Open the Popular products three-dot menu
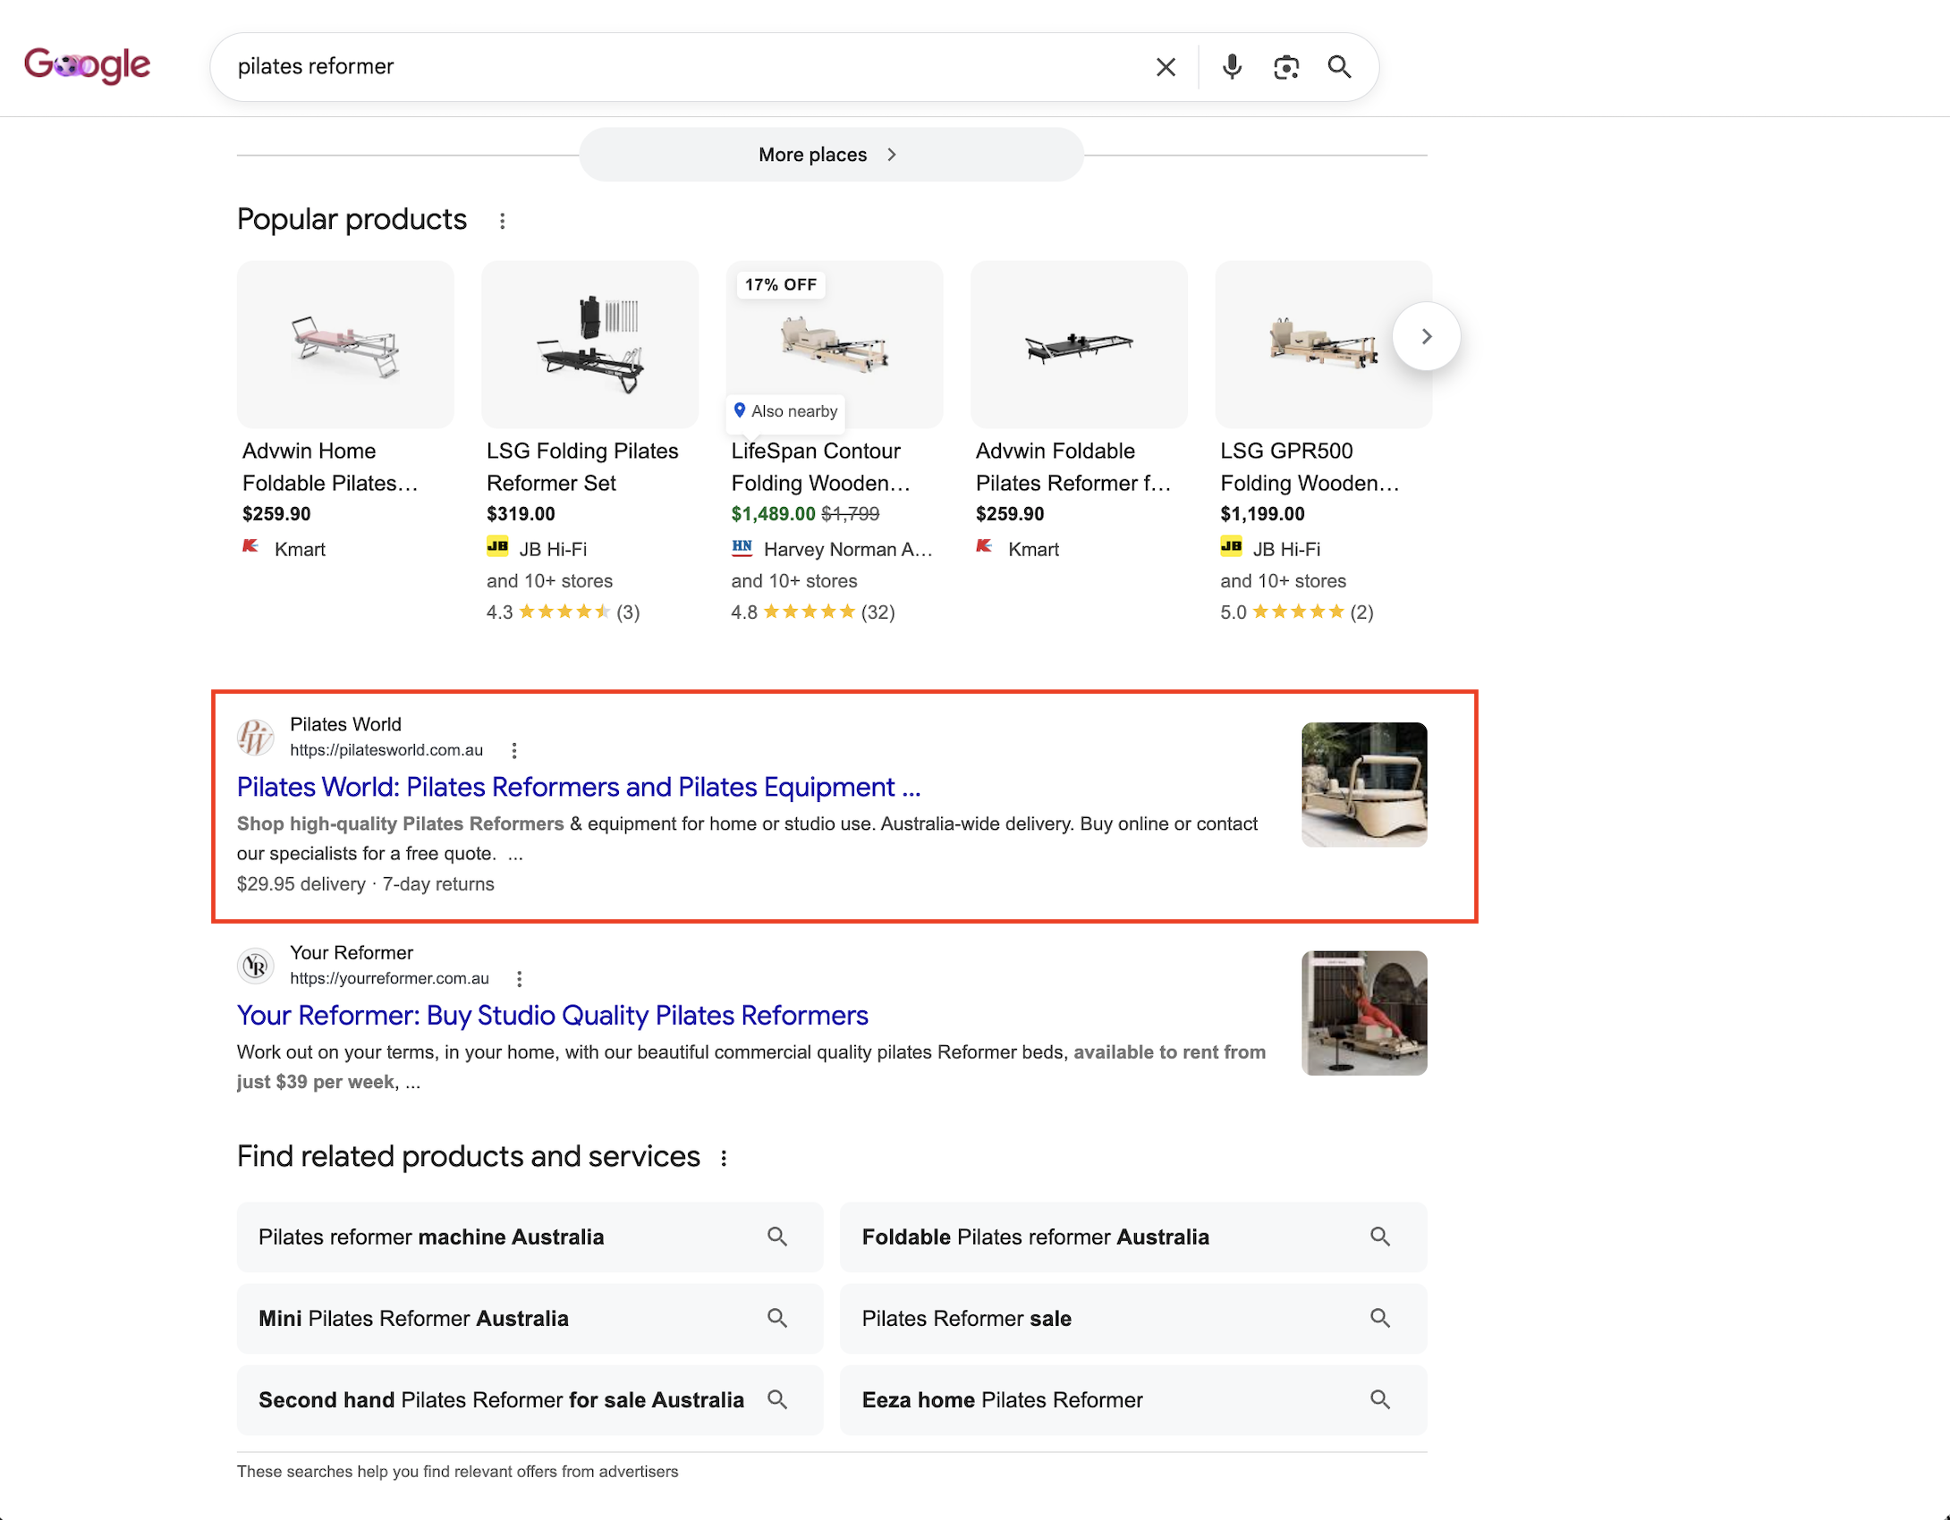This screenshot has width=1950, height=1520. coord(503,221)
